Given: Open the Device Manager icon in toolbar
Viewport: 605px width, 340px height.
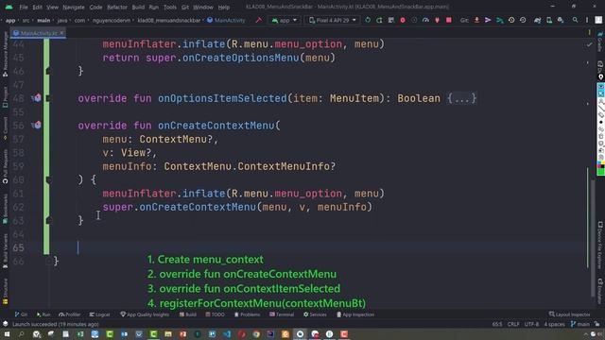Looking at the screenshot, I should 548,20.
